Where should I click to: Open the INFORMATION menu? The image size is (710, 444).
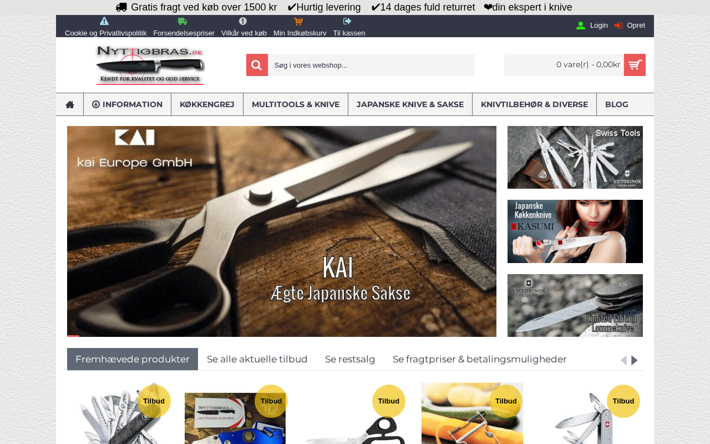[x=127, y=104]
